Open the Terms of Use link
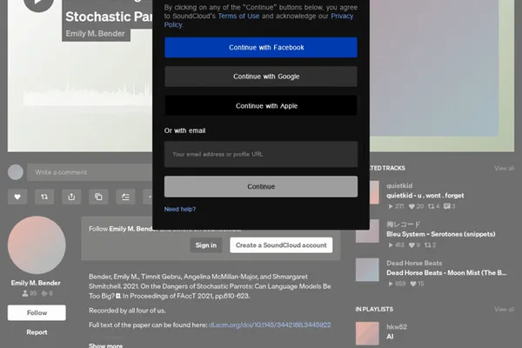 (238, 16)
